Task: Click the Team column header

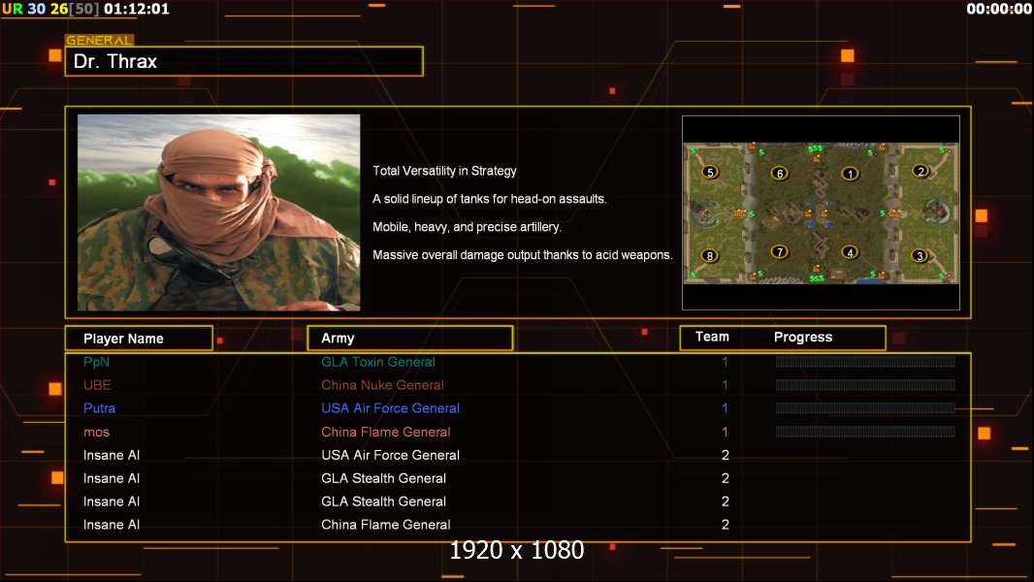Action: point(712,337)
